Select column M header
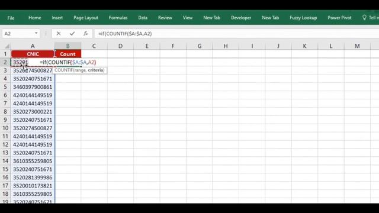Screen dimensions: 379x213 click(357, 46)
